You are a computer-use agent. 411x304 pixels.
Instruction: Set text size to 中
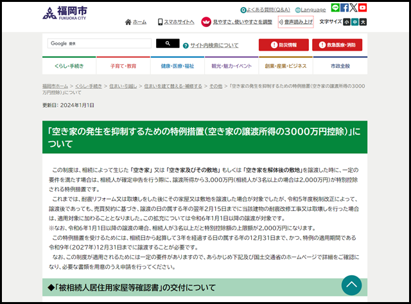[x=354, y=22]
